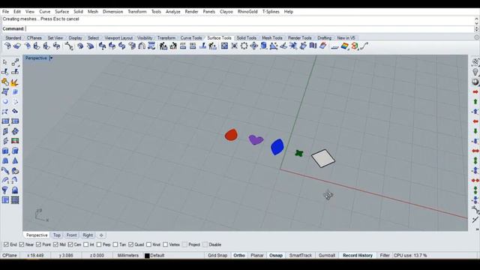The height and width of the screenshot is (270, 480).
Task: Click the blue cylinder icon in top toolbar
Action: (263, 46)
